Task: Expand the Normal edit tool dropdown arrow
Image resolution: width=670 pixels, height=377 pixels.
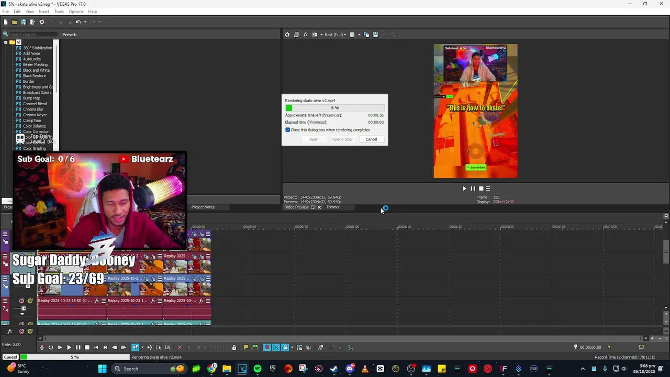Action: tap(142, 347)
